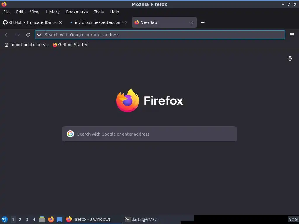Open the new tab page settings gear
Screen dimensions: 299x224
click(290, 58)
